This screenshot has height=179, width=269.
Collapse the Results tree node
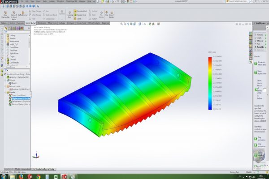(5, 92)
